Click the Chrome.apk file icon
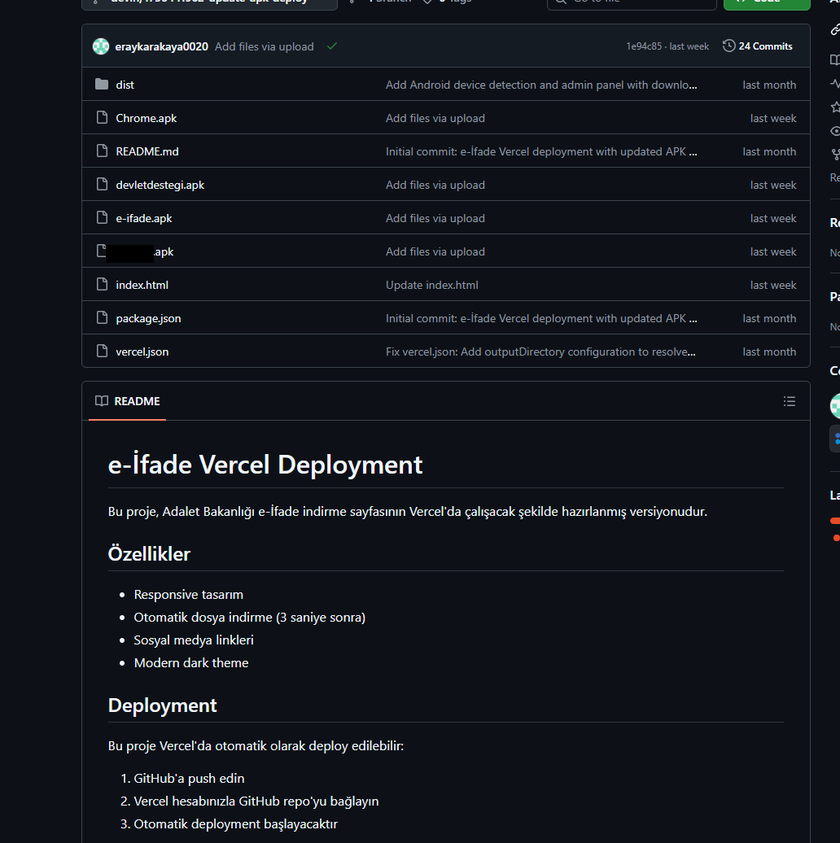This screenshot has width=840, height=843. point(101,117)
